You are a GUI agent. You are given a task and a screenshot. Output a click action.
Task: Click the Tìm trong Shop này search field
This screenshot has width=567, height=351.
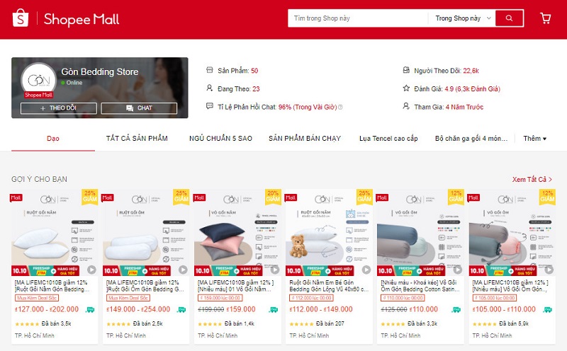[358, 18]
